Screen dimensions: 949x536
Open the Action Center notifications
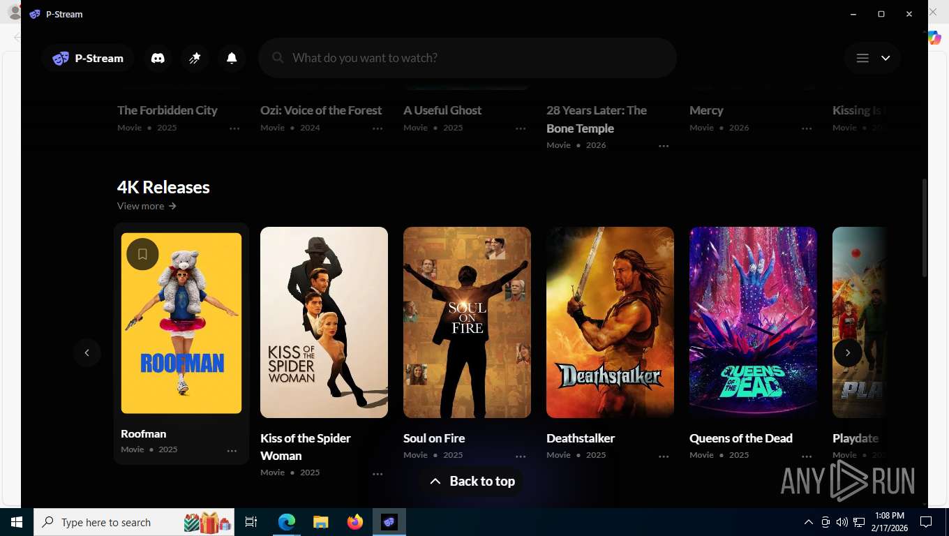926,522
